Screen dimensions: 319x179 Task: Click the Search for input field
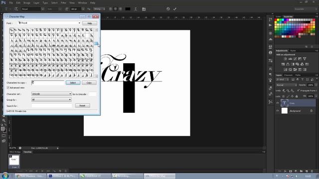pyautogui.click(x=52, y=105)
